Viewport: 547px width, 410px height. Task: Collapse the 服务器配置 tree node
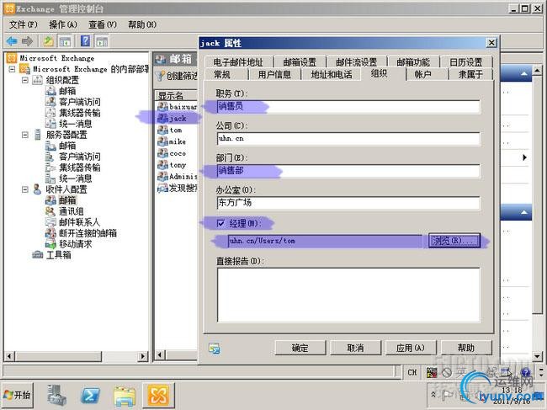click(x=25, y=135)
